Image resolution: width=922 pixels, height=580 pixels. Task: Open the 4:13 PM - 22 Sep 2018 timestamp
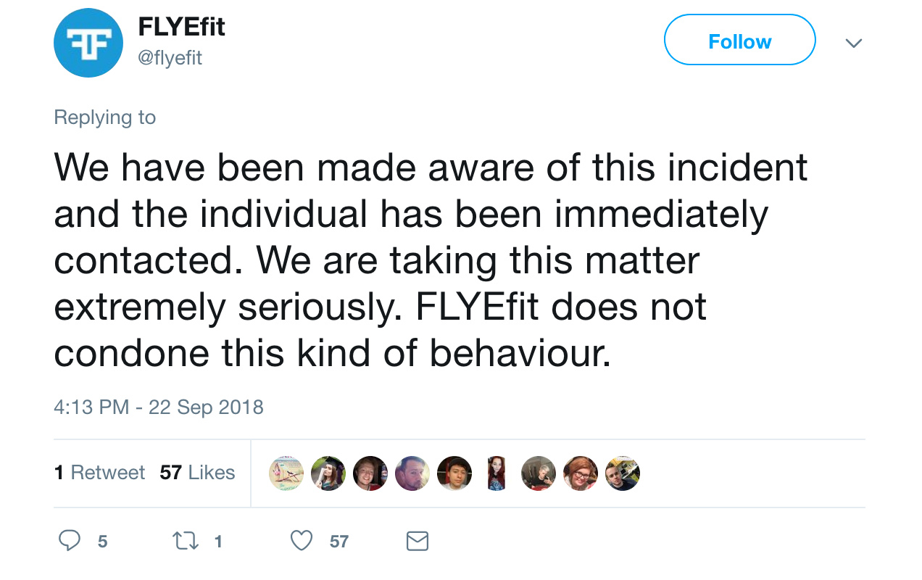pos(158,407)
